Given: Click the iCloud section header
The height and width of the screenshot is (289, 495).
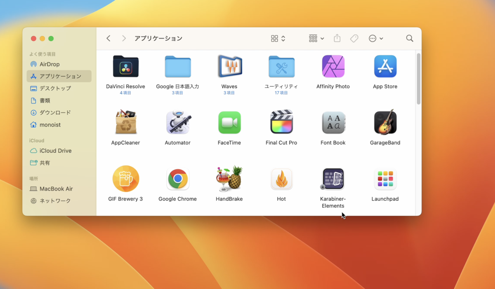Looking at the screenshot, I should (x=37, y=140).
